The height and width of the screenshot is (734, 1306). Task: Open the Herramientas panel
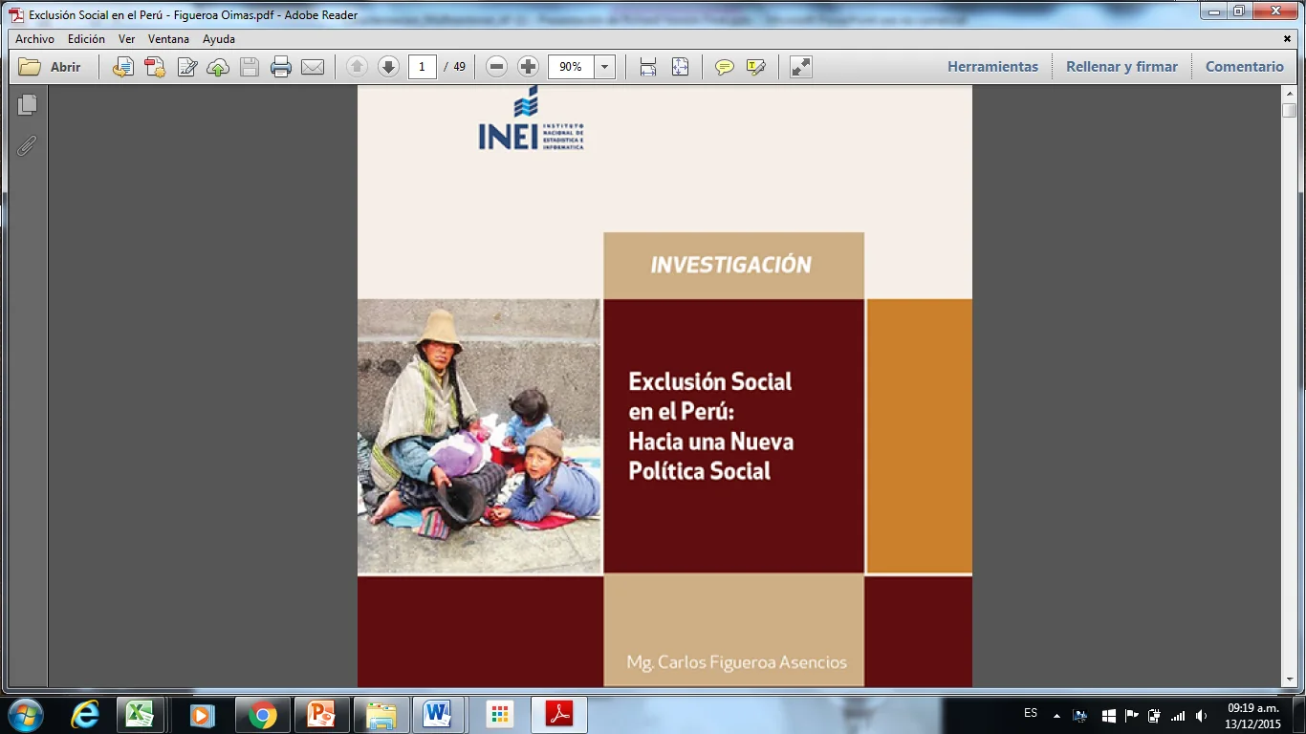(x=992, y=67)
